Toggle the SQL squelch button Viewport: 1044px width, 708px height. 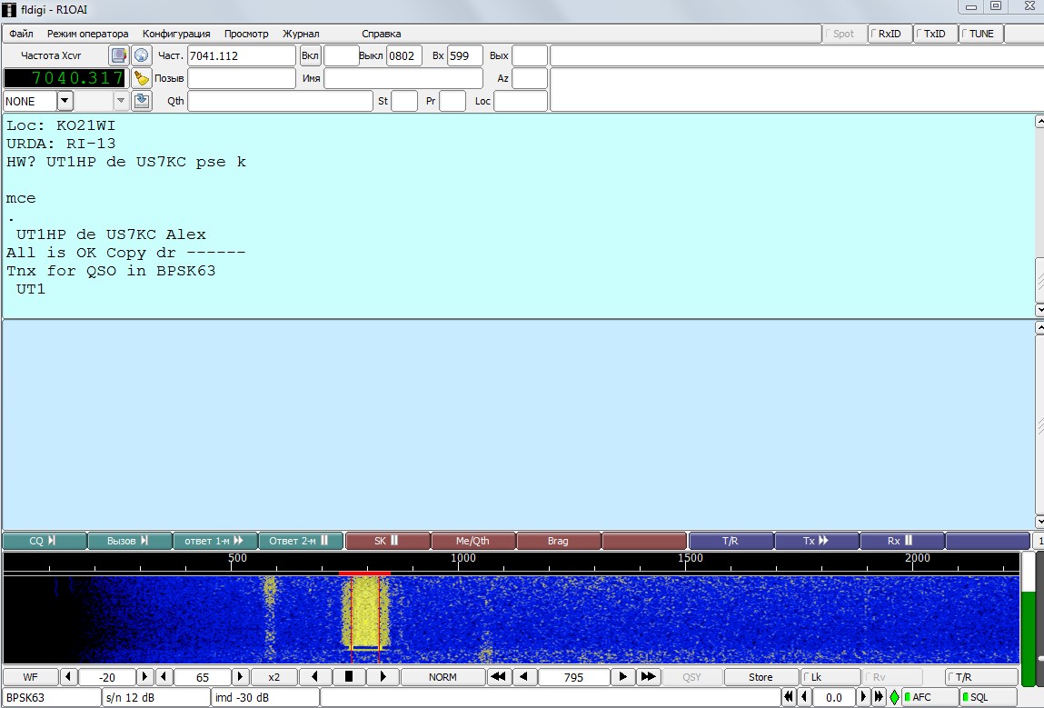(x=989, y=697)
